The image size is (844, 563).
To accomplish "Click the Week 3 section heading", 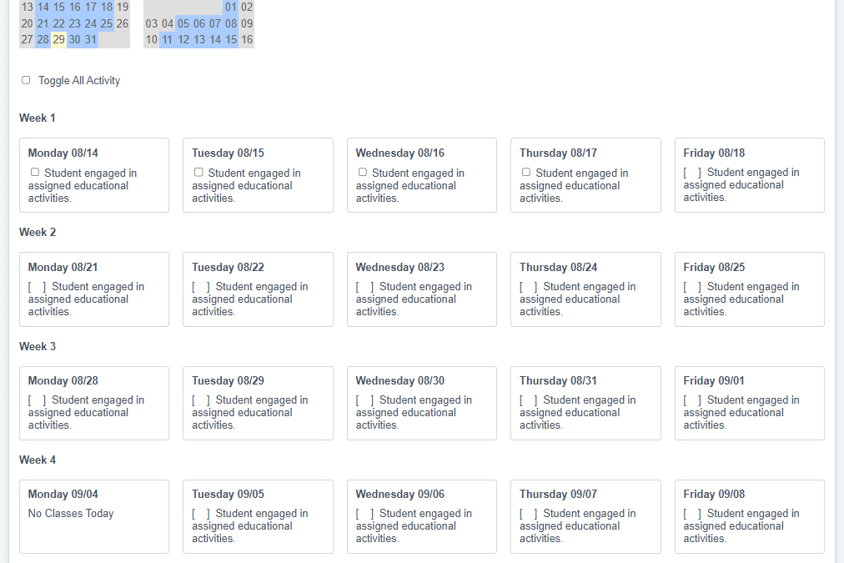I will pyautogui.click(x=38, y=346).
